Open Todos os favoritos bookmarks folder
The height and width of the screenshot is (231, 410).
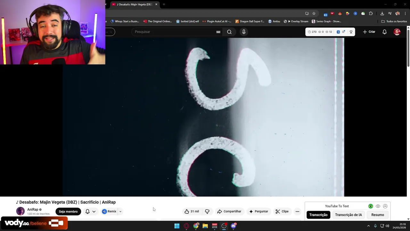pos(394,21)
